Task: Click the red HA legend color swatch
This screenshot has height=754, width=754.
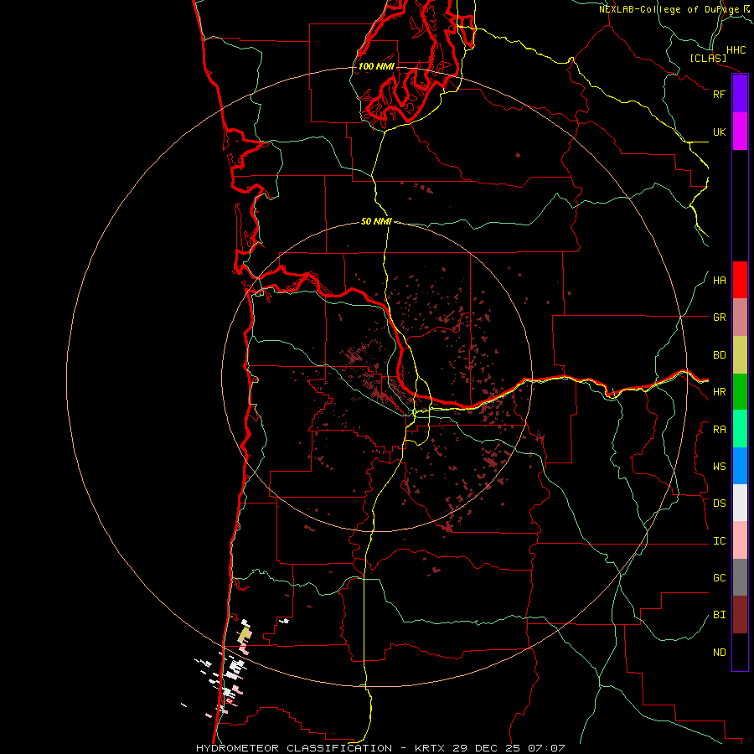Action: (x=740, y=280)
